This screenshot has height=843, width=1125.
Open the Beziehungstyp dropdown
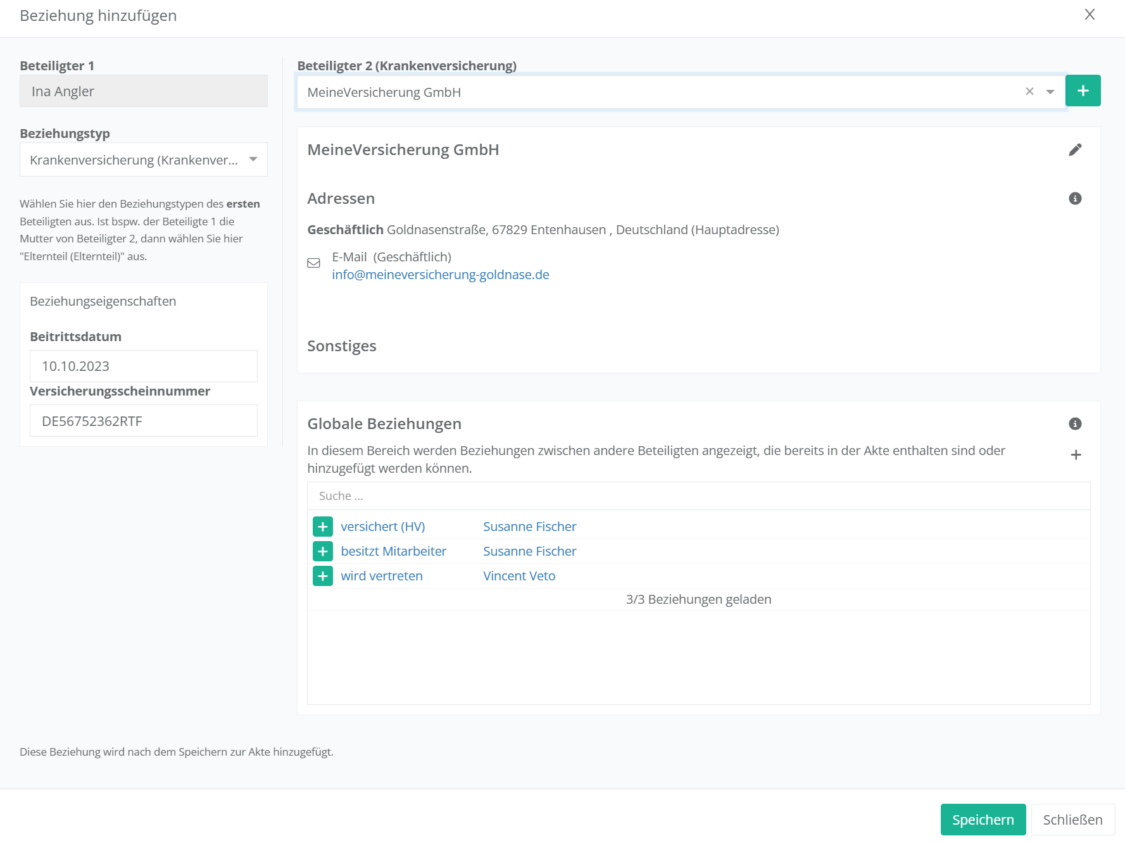tap(144, 159)
